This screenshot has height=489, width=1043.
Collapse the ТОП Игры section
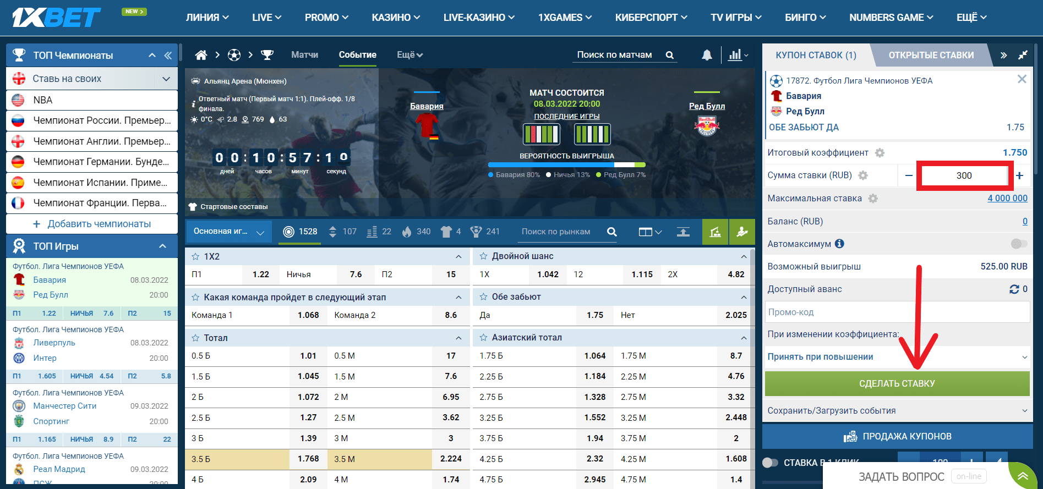[x=162, y=246]
